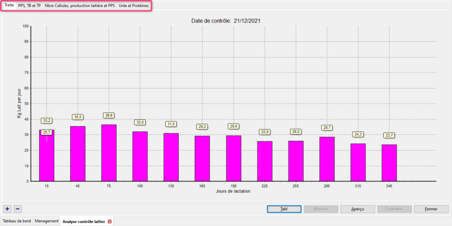Select the Nbre Cellules, production laitière et PPS tab
Viewport: 452px width, 226px height.
[79, 6]
